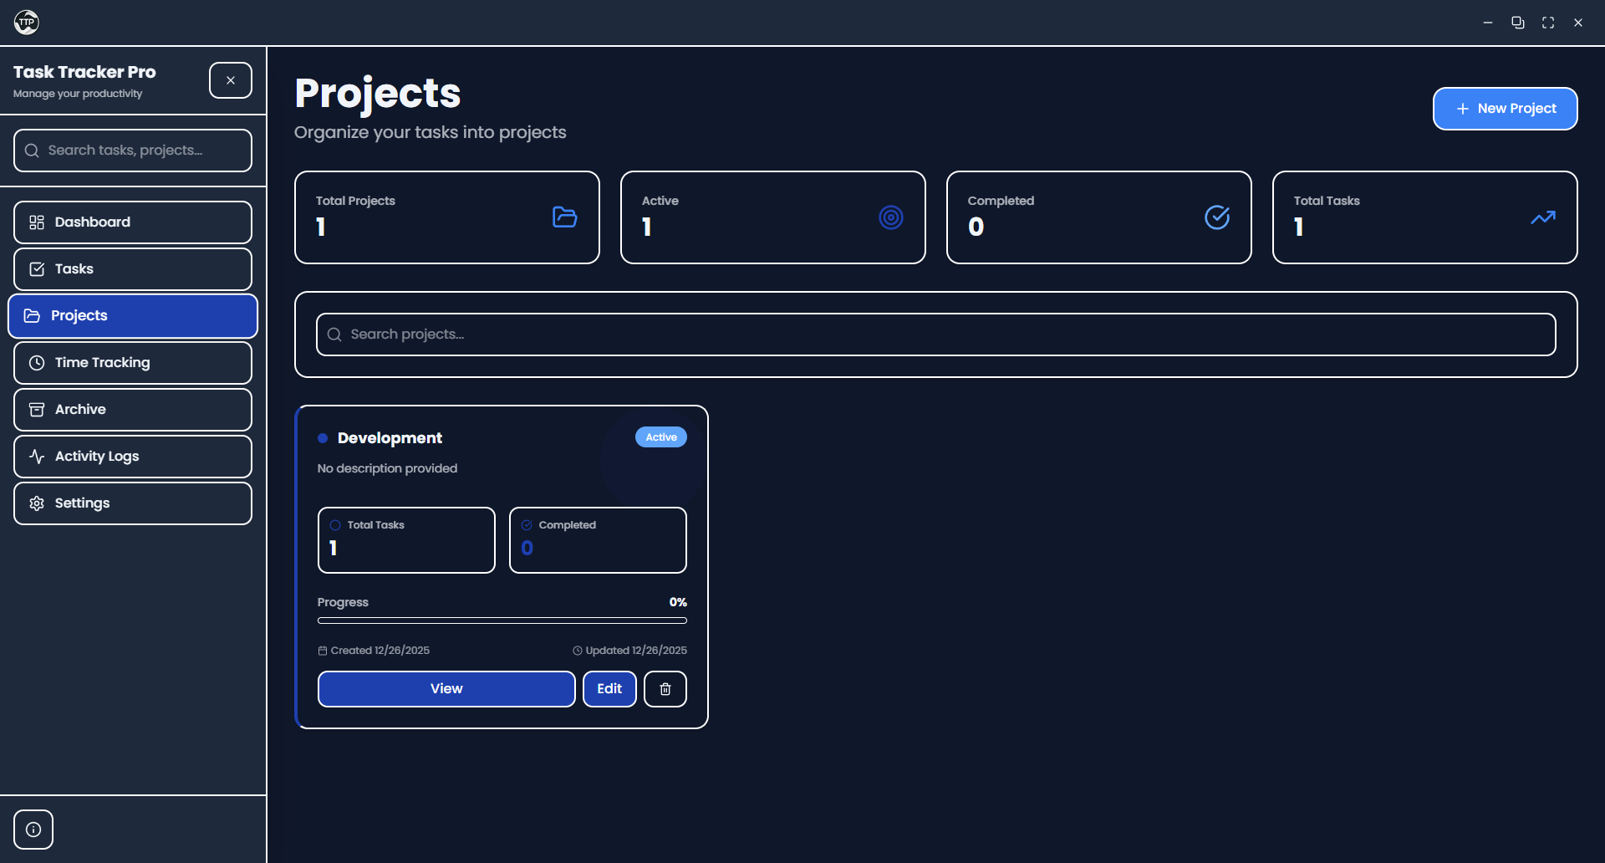The image size is (1605, 863).
Task: Click the info icon at sidebar bottom
Action: [33, 829]
